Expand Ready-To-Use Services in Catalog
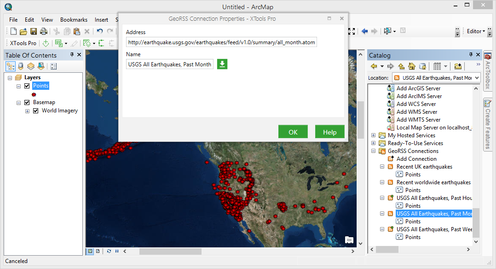496x269 pixels. pos(373,143)
